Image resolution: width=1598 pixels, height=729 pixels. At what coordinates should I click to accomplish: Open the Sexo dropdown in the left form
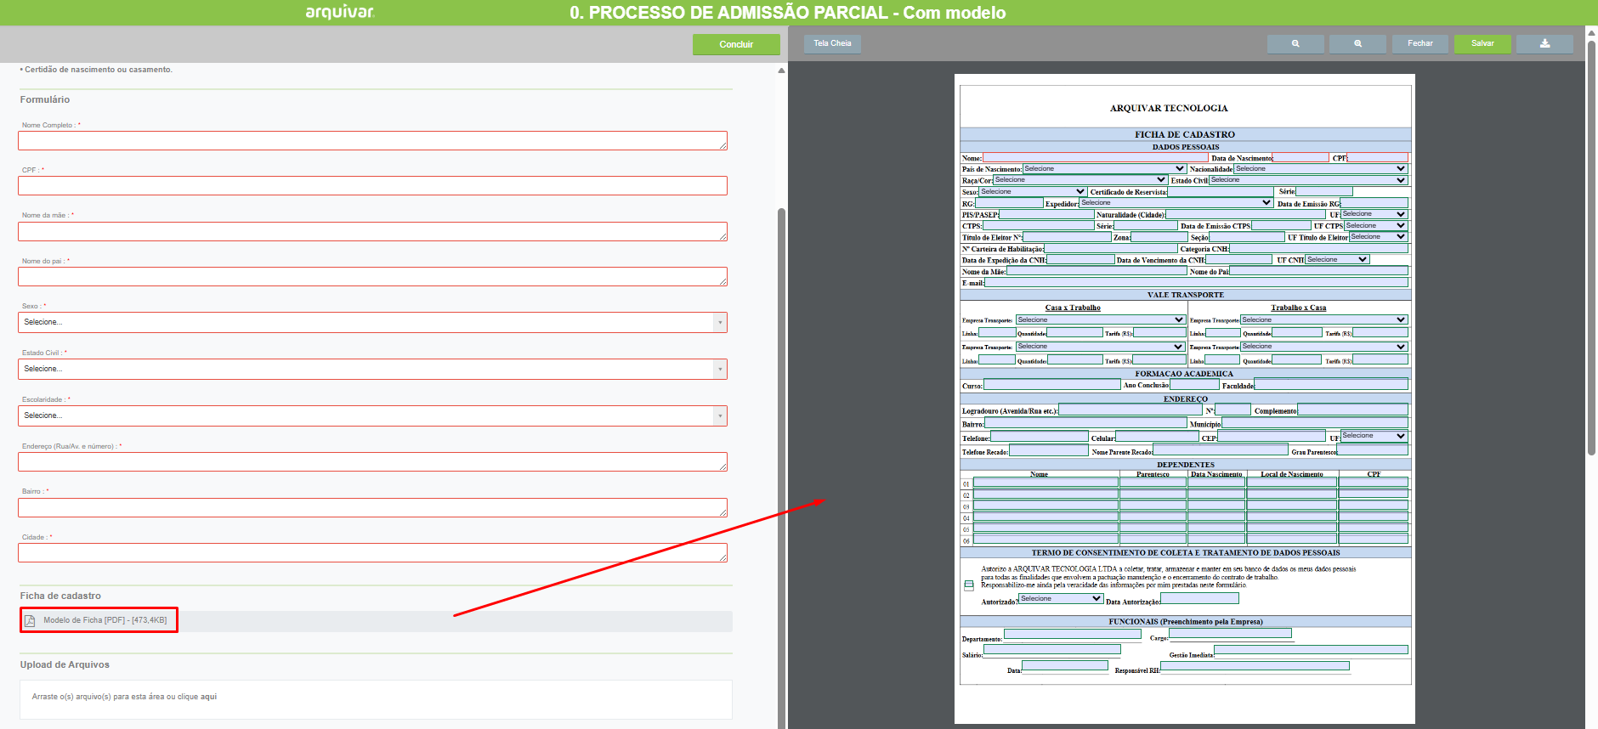[372, 322]
